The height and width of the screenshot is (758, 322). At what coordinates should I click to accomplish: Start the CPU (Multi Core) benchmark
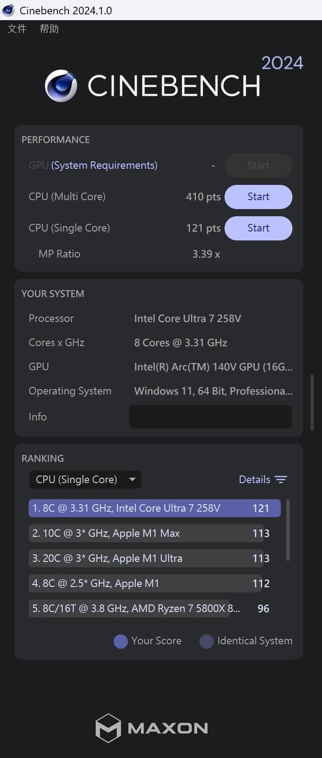pyautogui.click(x=258, y=197)
